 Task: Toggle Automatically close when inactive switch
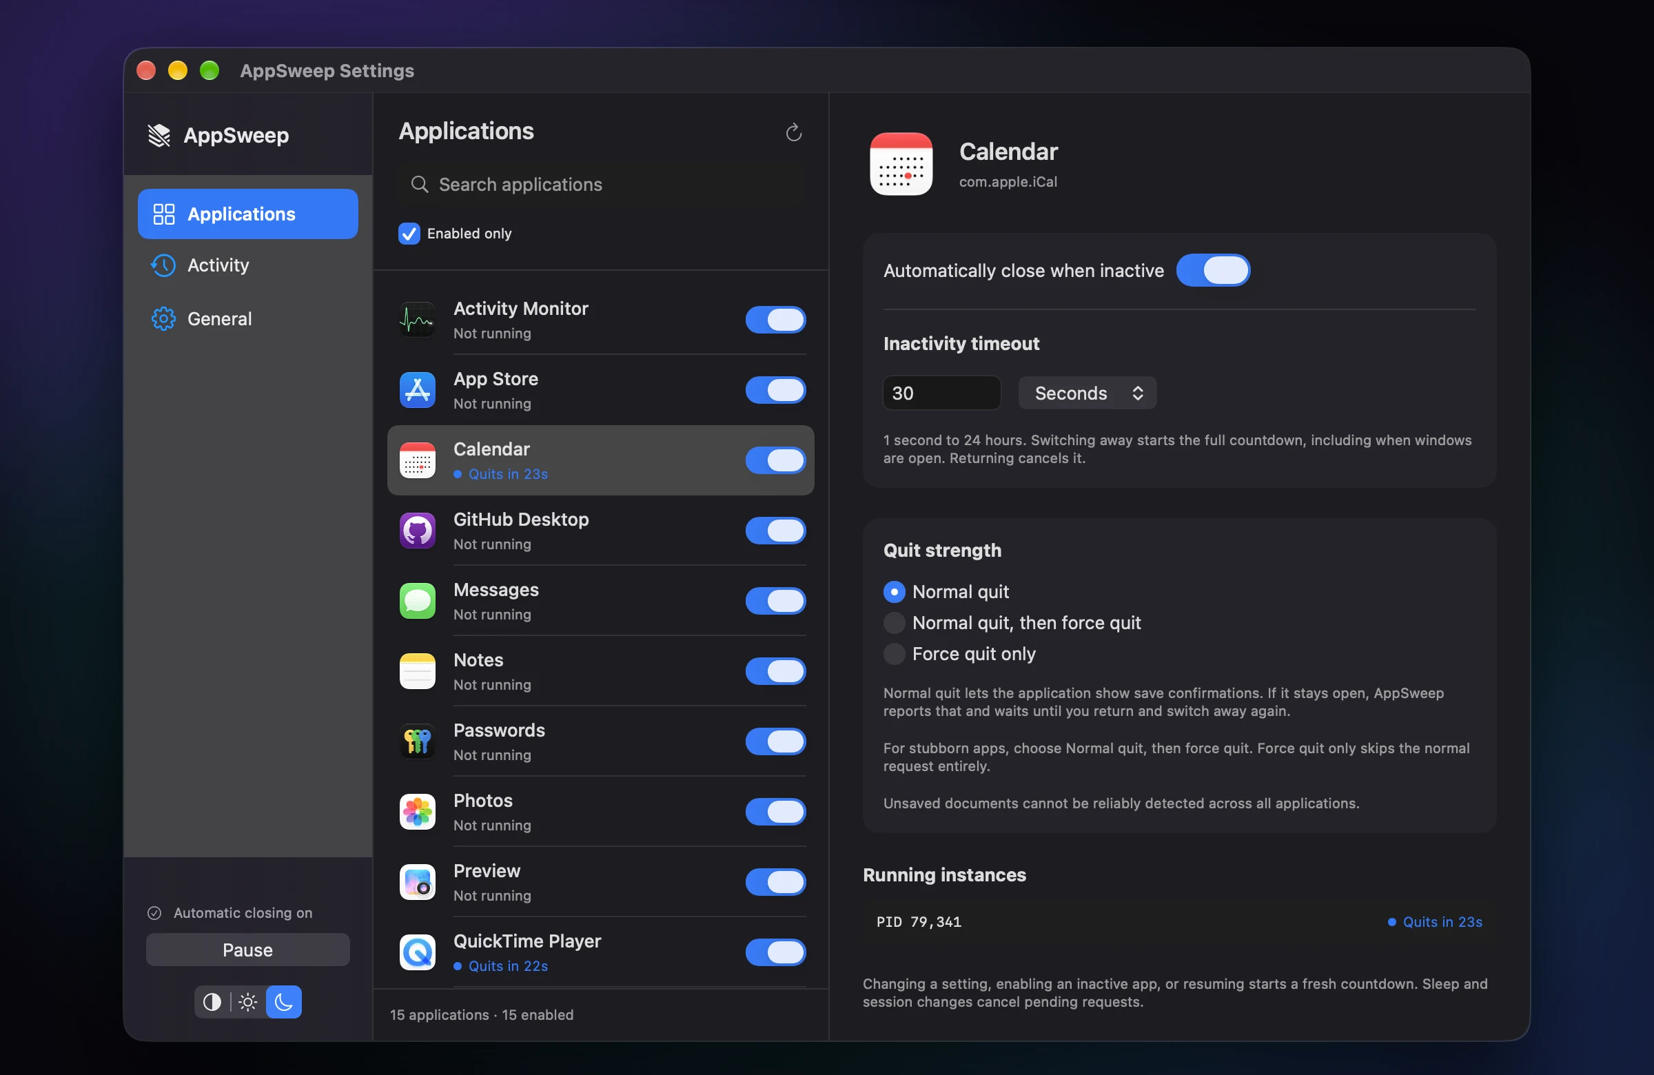pos(1213,270)
